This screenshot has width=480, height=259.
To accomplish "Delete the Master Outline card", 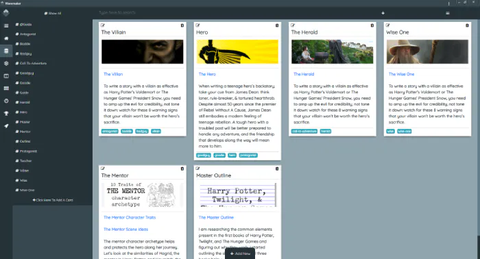I will [x=277, y=169].
